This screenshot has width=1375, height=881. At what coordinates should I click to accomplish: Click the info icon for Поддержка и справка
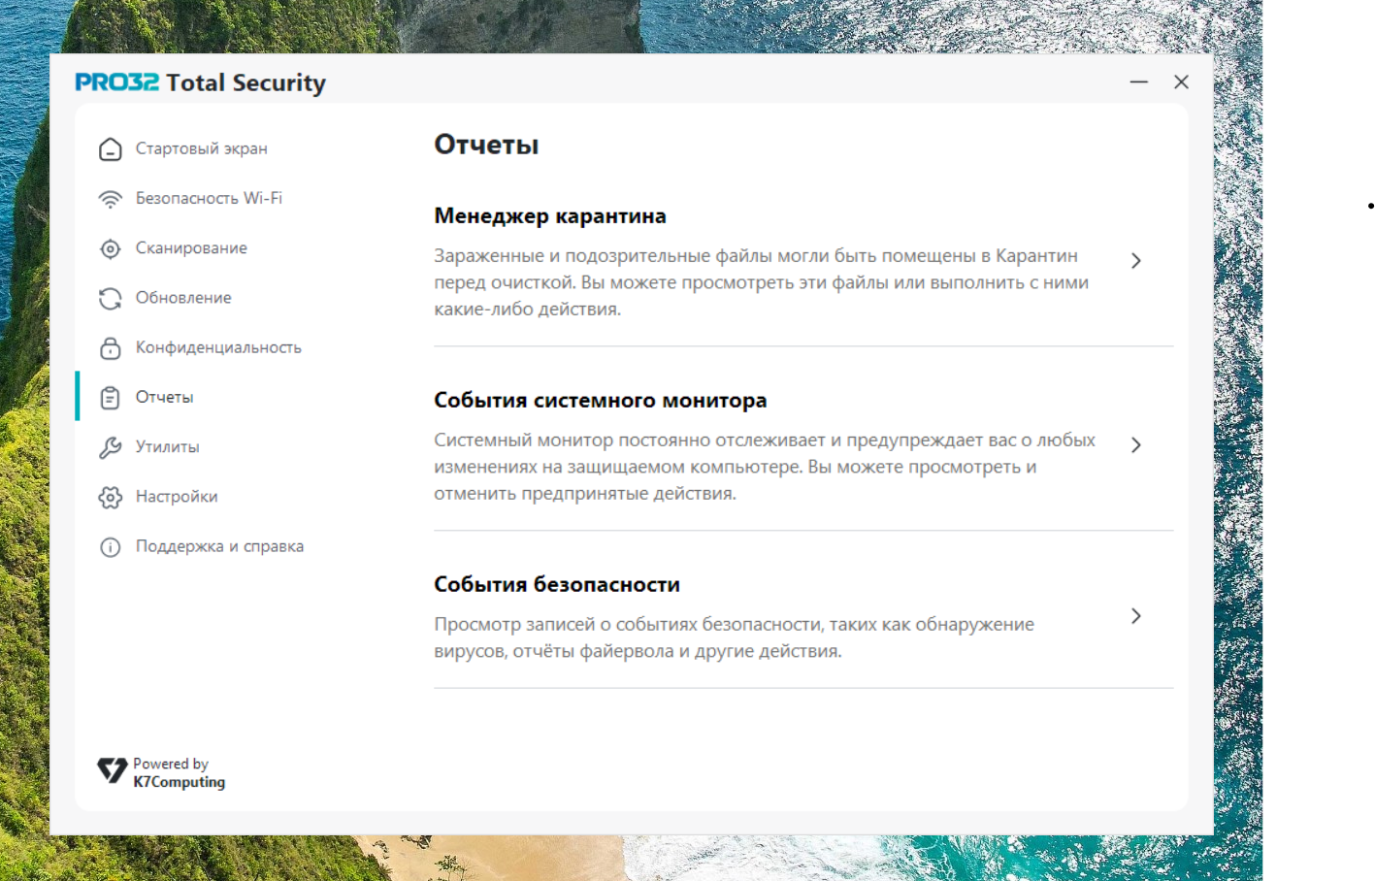pos(111,547)
